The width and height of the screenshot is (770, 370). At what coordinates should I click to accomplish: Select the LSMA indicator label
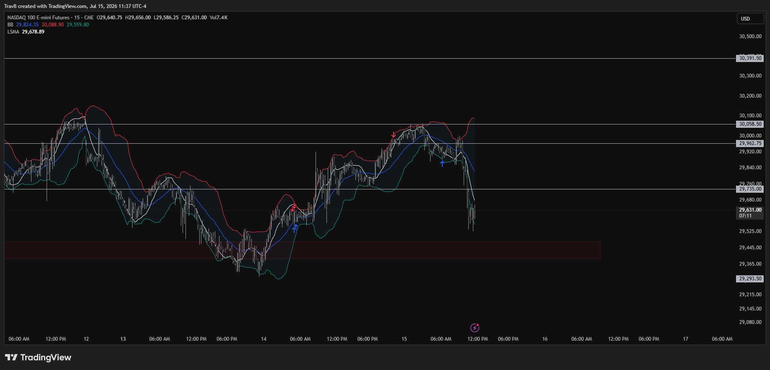pos(13,32)
